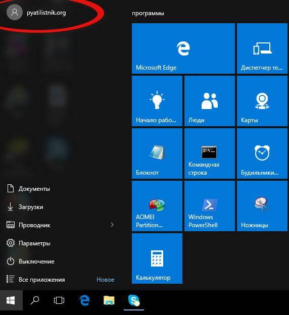Open the Будильники... clock tile
This screenshot has height=315, width=289.
(x=262, y=153)
